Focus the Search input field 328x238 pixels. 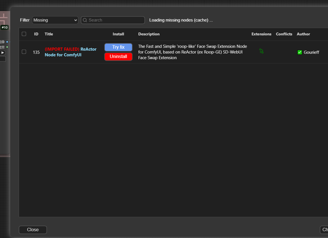pos(113,20)
